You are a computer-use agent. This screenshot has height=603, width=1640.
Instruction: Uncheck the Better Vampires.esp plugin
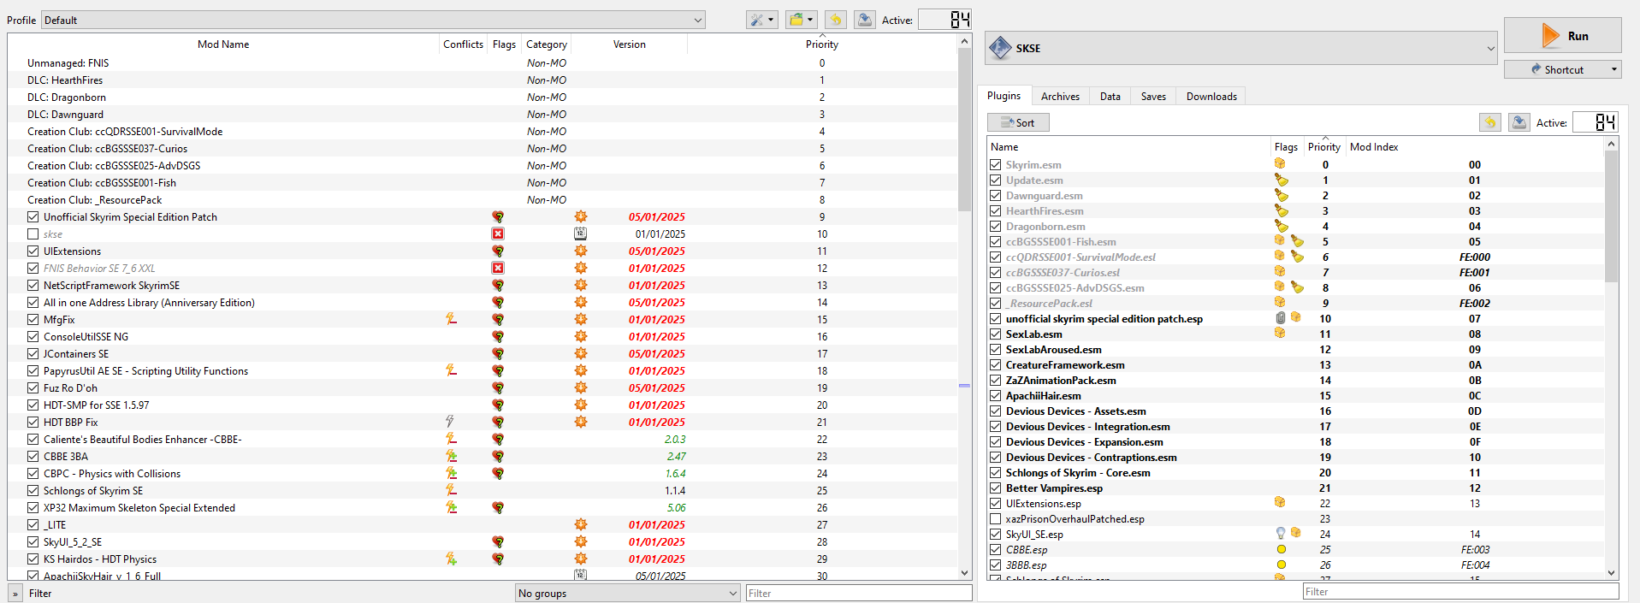995,488
